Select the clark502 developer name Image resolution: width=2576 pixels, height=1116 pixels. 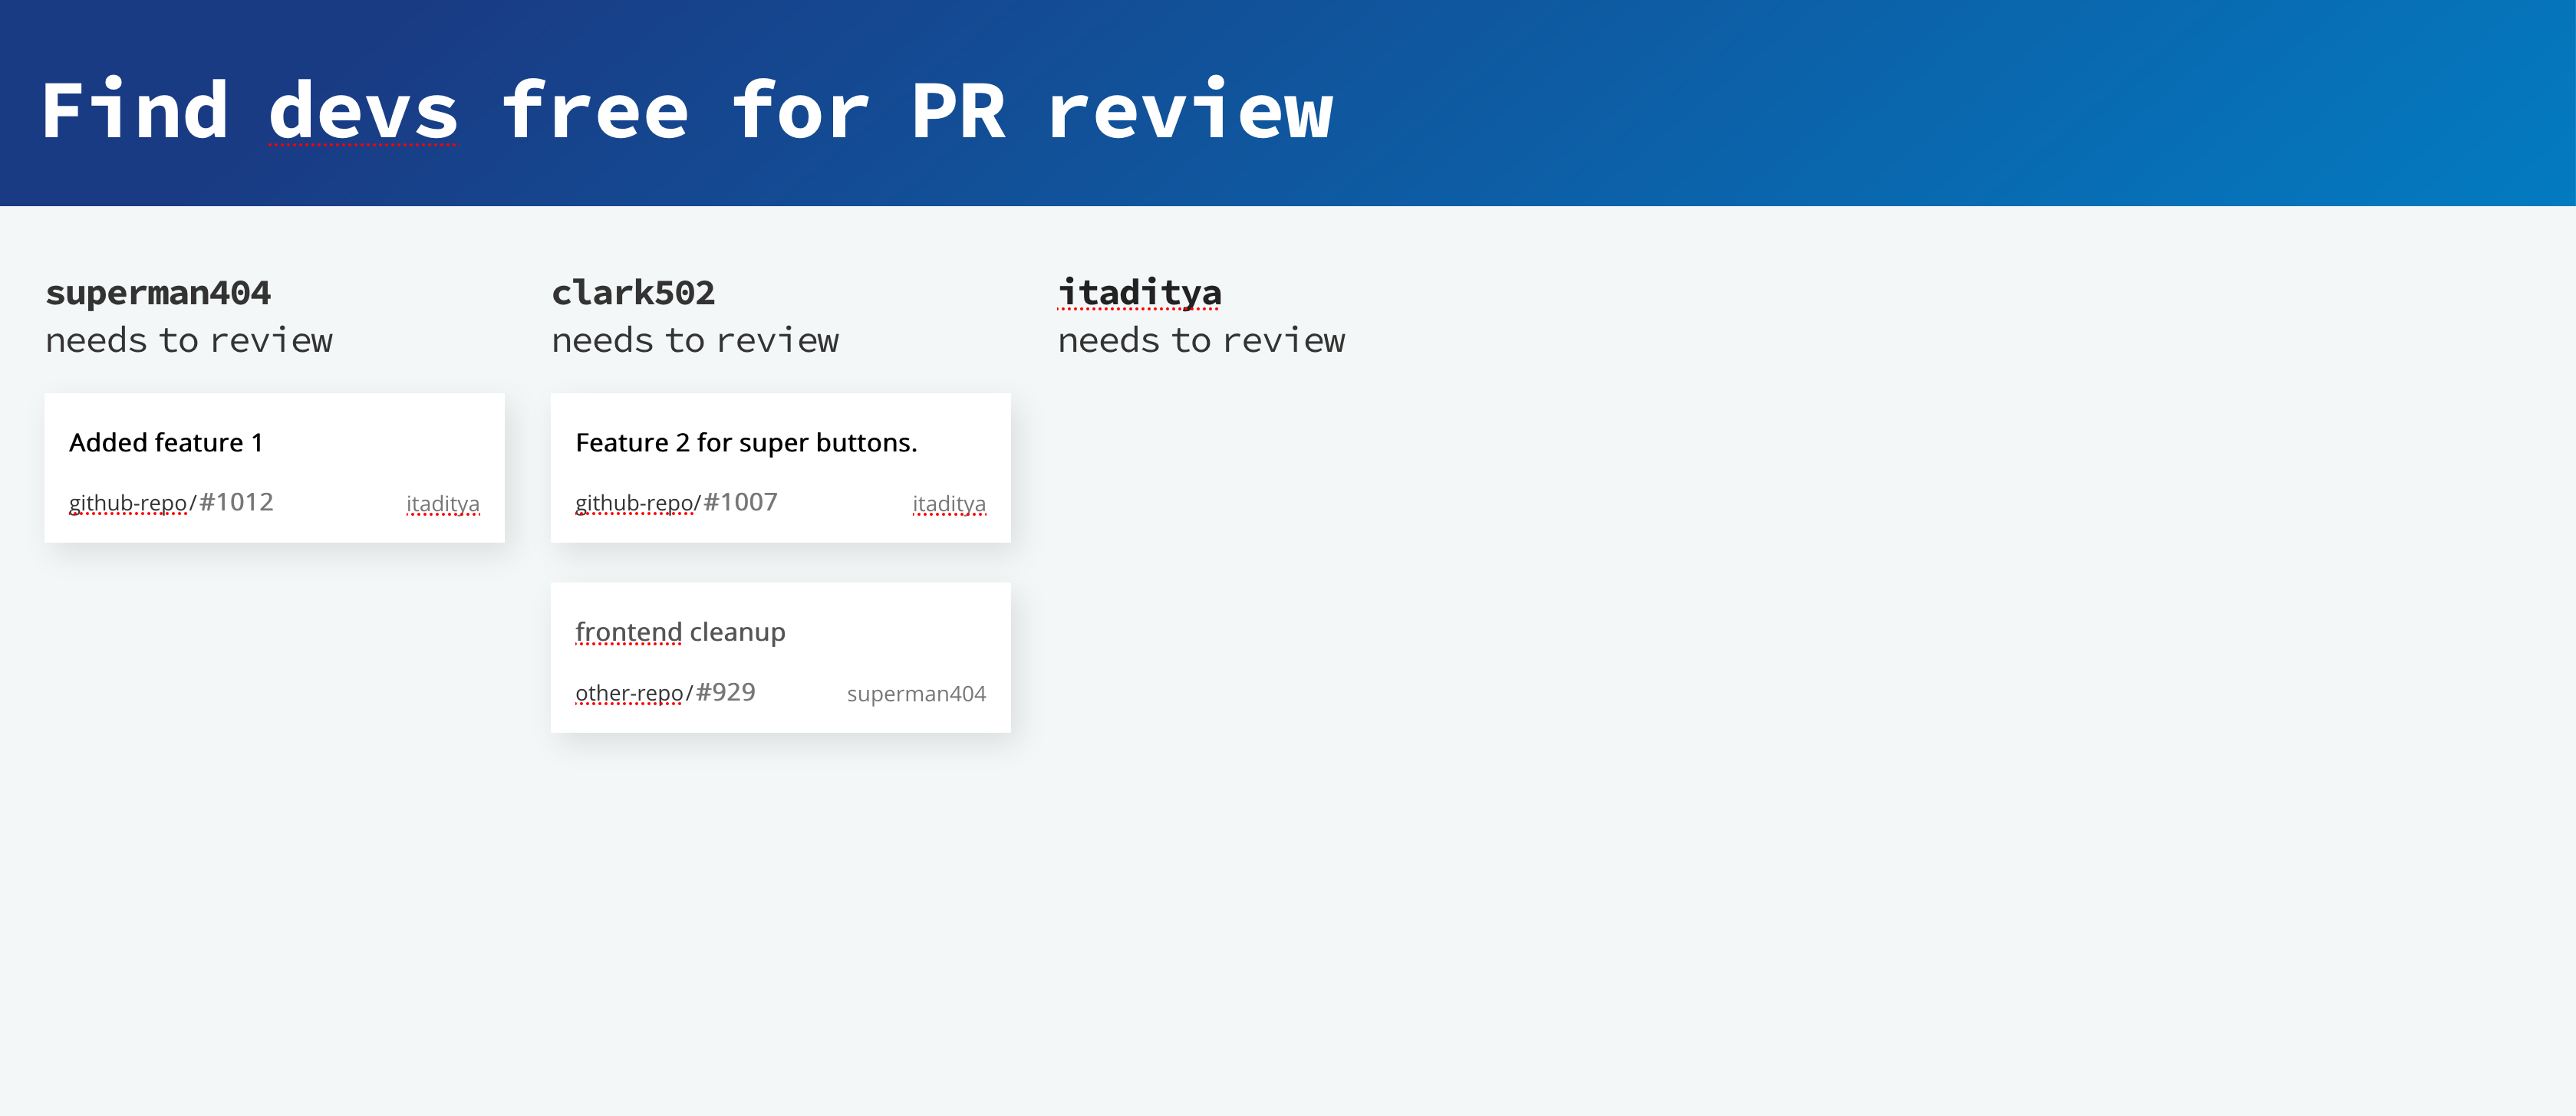tap(633, 293)
